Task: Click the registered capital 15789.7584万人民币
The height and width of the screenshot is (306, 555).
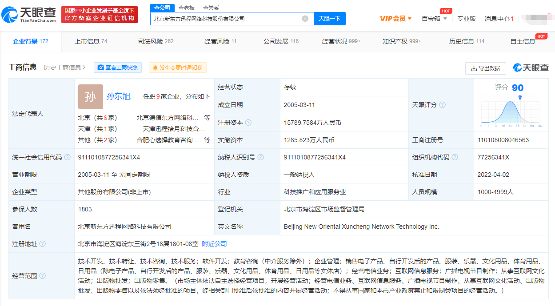Action: tap(312, 123)
